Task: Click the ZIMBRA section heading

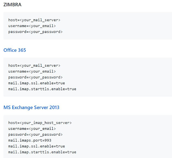Action: pos(12,5)
